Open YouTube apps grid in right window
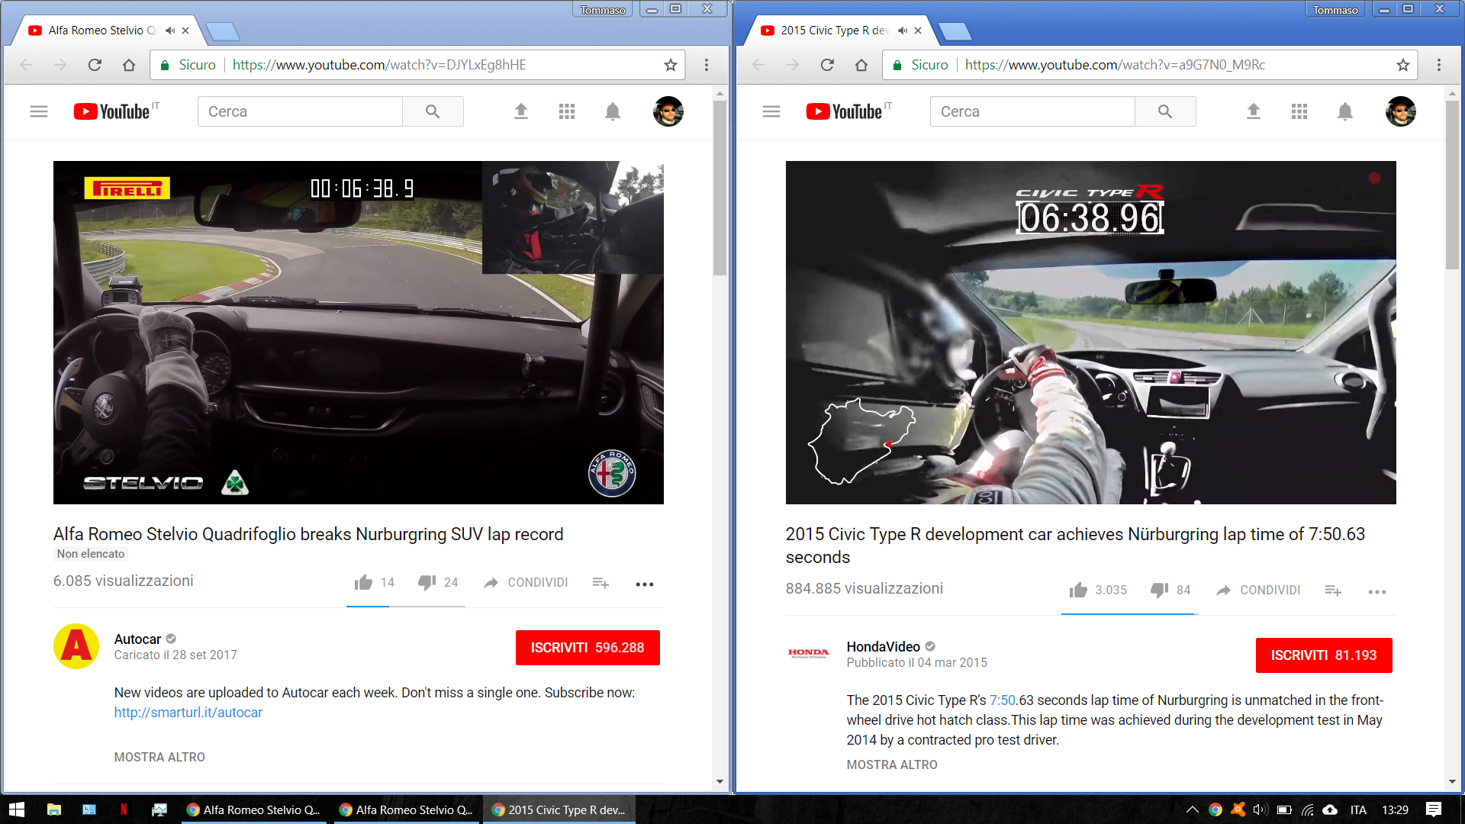Screen dimensions: 1465x824 click(x=1299, y=111)
